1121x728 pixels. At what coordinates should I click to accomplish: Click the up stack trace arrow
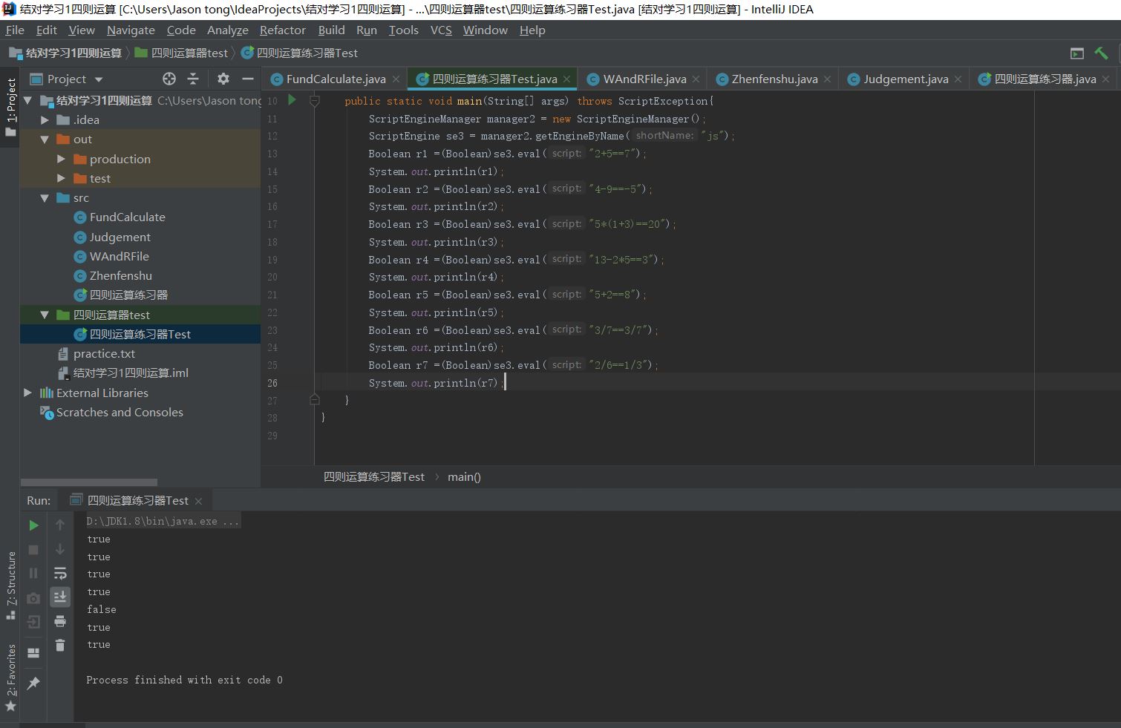[60, 525]
